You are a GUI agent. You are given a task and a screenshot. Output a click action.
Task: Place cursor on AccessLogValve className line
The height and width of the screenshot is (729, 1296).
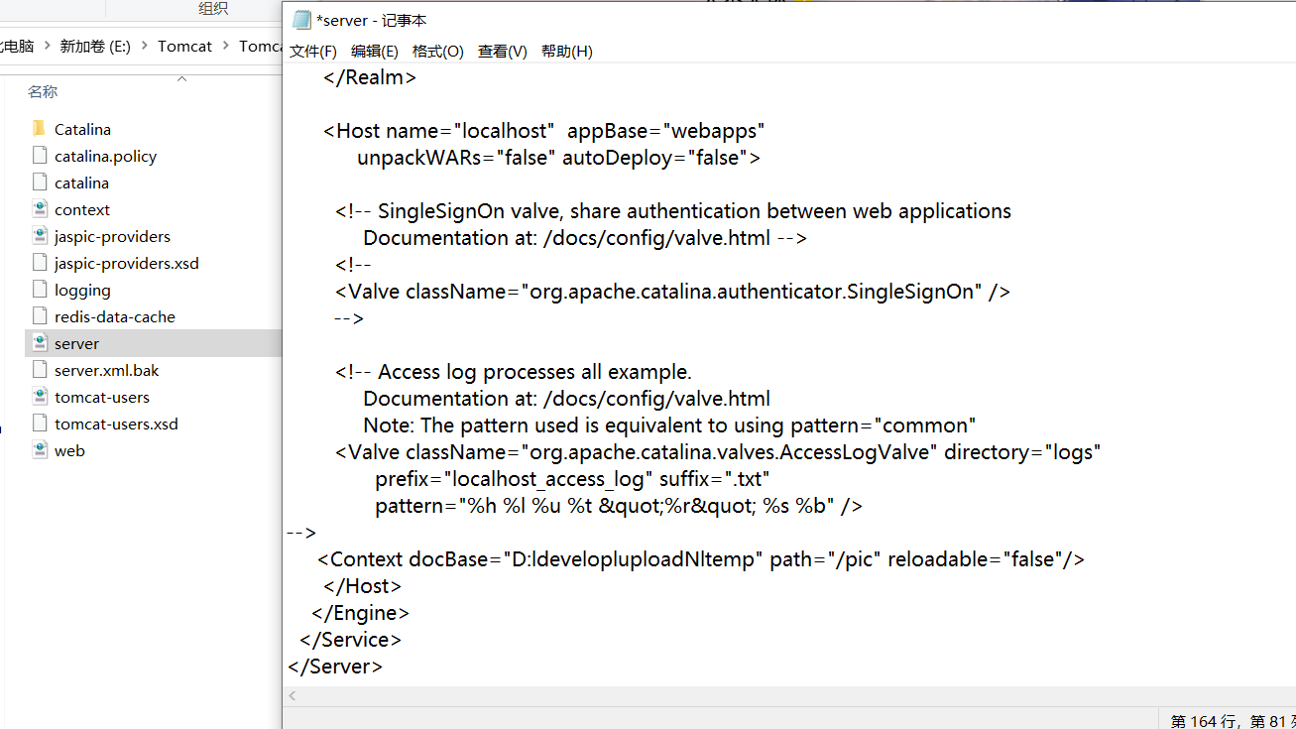pos(718,452)
